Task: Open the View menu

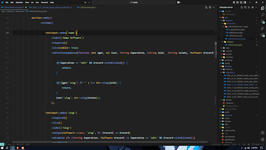Action: (x=27, y=2)
